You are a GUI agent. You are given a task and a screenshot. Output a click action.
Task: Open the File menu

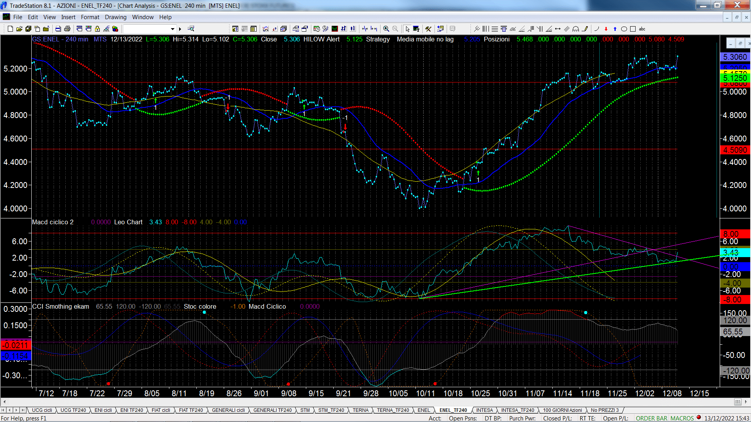pyautogui.click(x=18, y=17)
